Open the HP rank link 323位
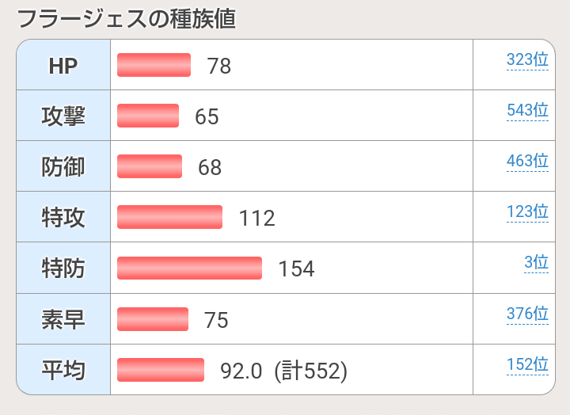 527,60
